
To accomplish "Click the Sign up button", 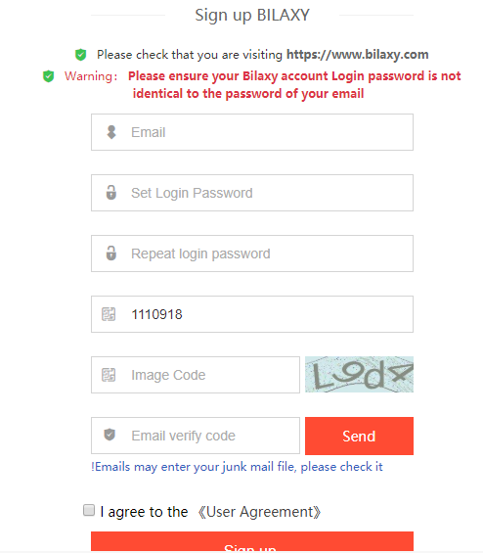I will click(252, 541).
